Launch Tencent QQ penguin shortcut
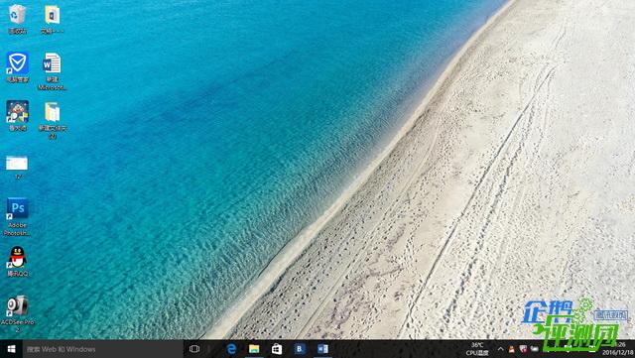 point(18,262)
